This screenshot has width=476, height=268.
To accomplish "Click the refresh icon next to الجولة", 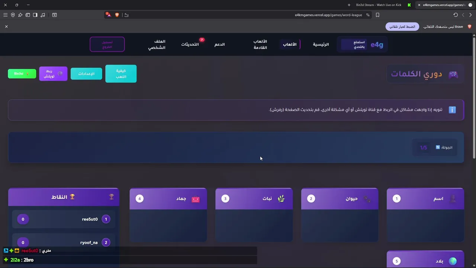I will point(438,147).
